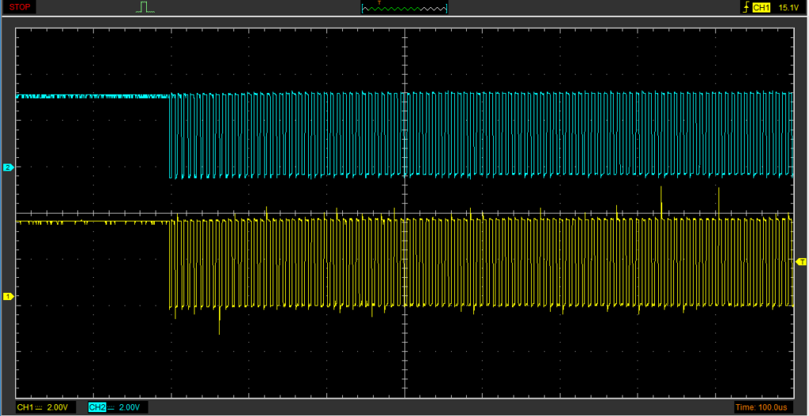The image size is (809, 416).
Task: Open CH2 2.00V vertical scale setting
Action: click(x=130, y=407)
